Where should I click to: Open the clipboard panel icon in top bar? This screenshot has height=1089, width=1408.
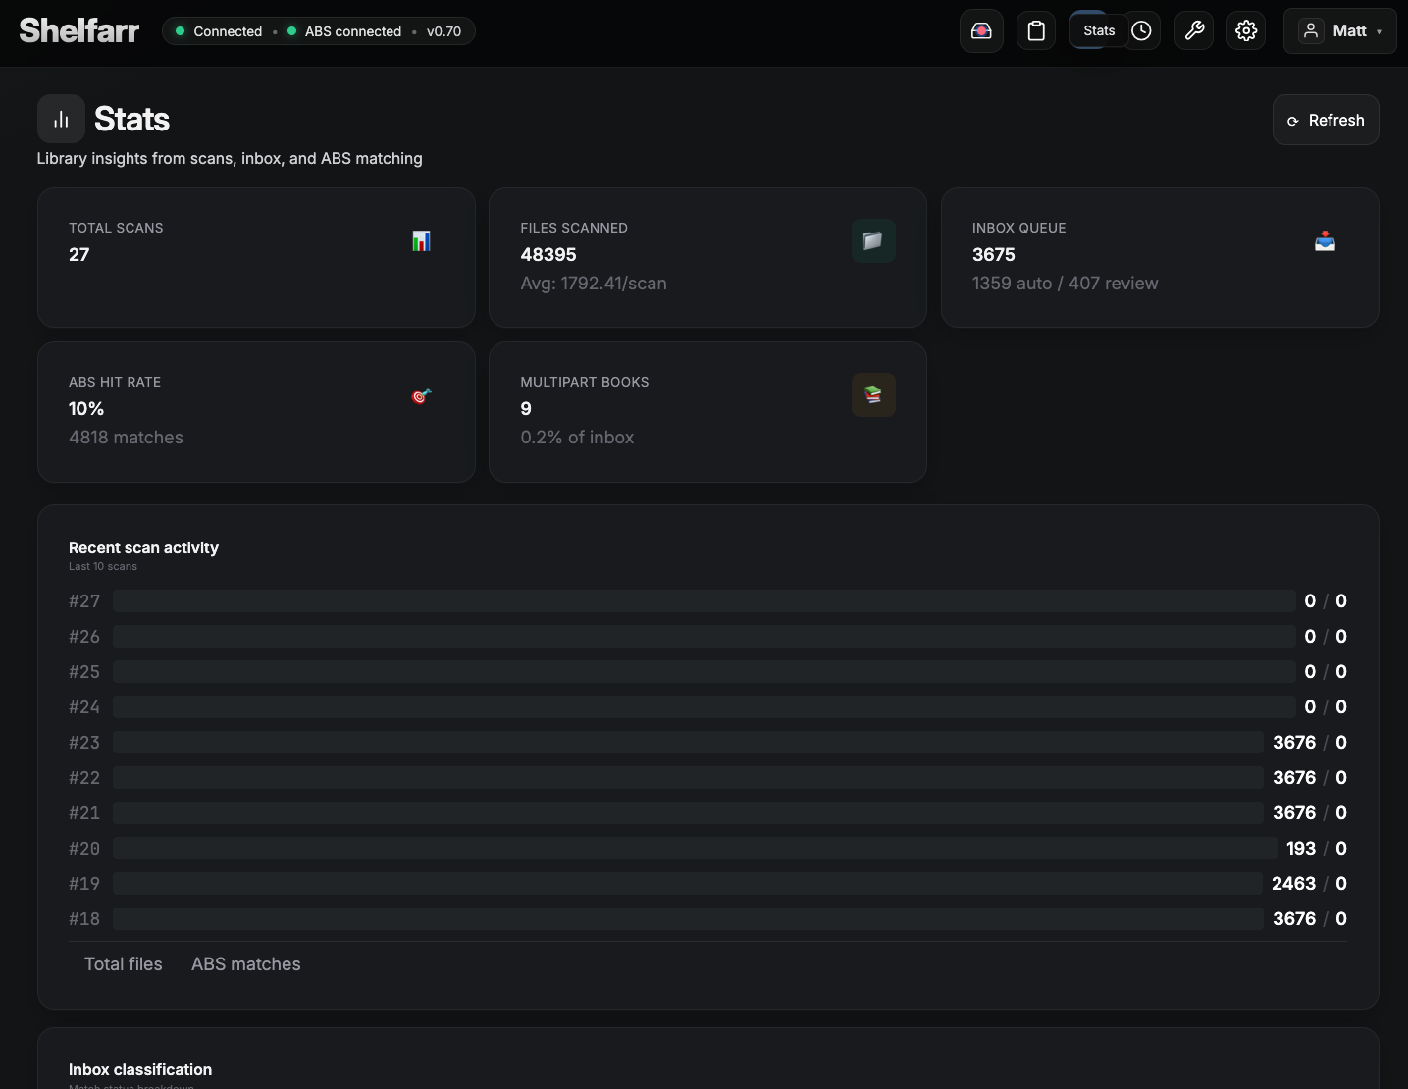[x=1036, y=30]
